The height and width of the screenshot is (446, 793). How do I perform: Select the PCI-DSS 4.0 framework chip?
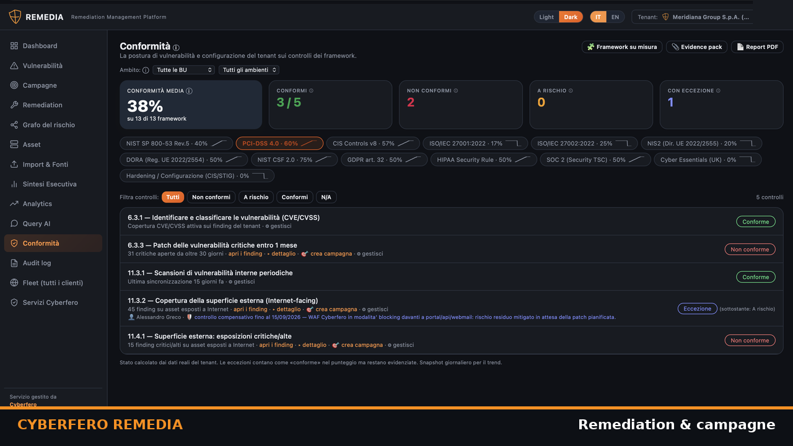pyautogui.click(x=279, y=143)
